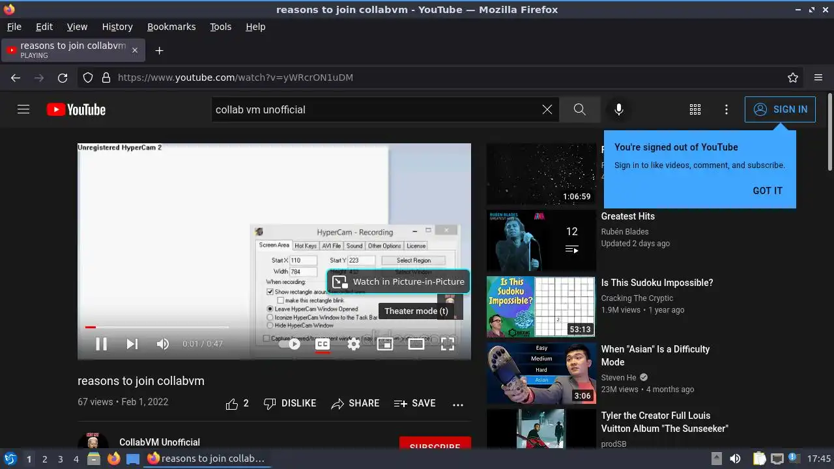The image size is (834, 469).
Task: Share the video via SHARE
Action: [x=355, y=404]
